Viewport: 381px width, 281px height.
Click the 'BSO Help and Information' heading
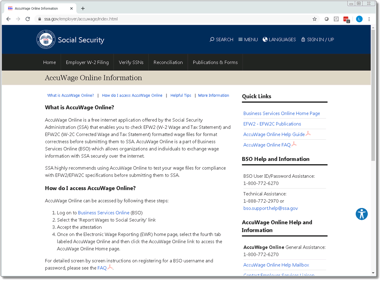275,159
